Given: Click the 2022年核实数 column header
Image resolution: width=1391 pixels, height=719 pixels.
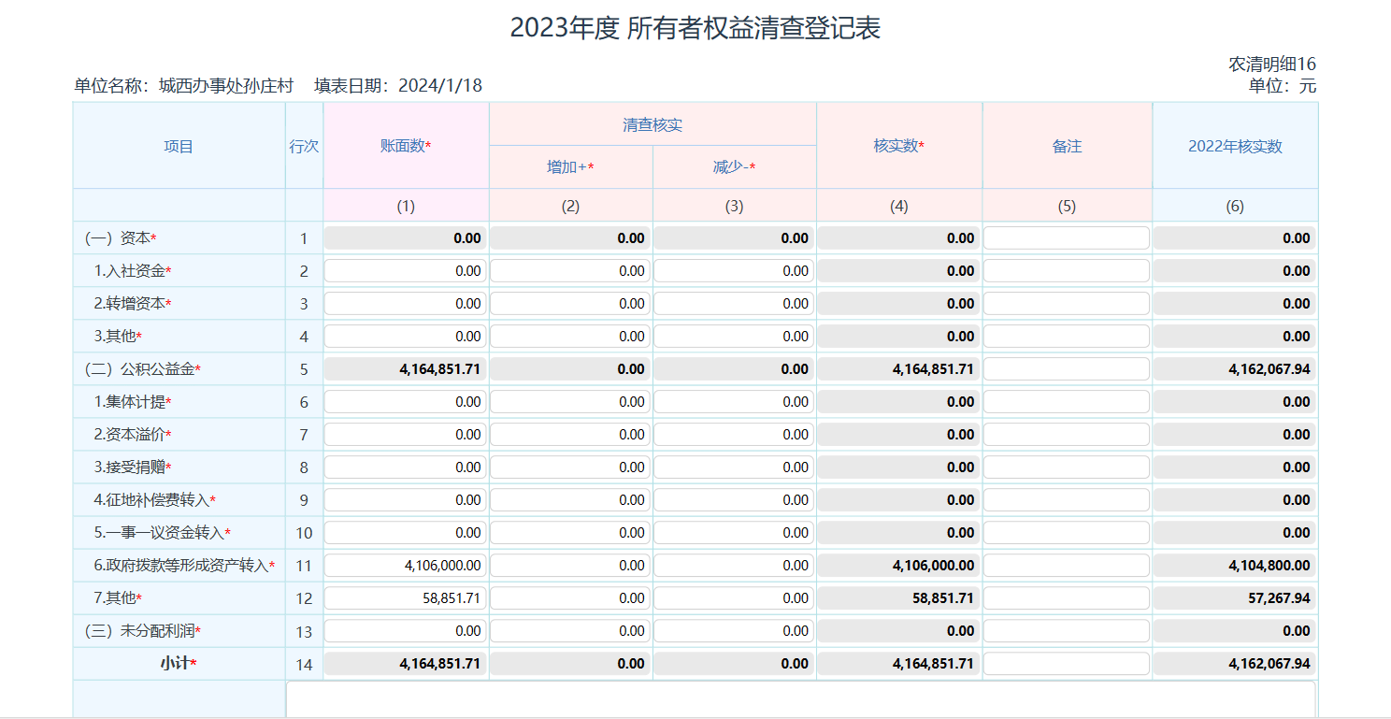Looking at the screenshot, I should (1235, 146).
